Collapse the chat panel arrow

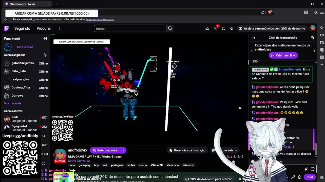tap(253, 38)
